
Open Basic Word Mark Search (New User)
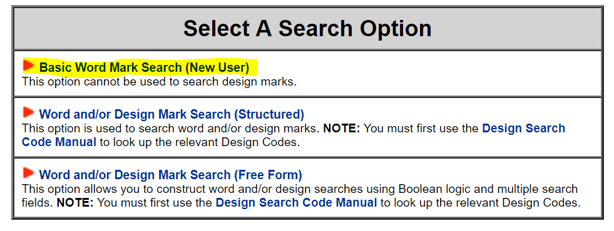tap(144, 67)
